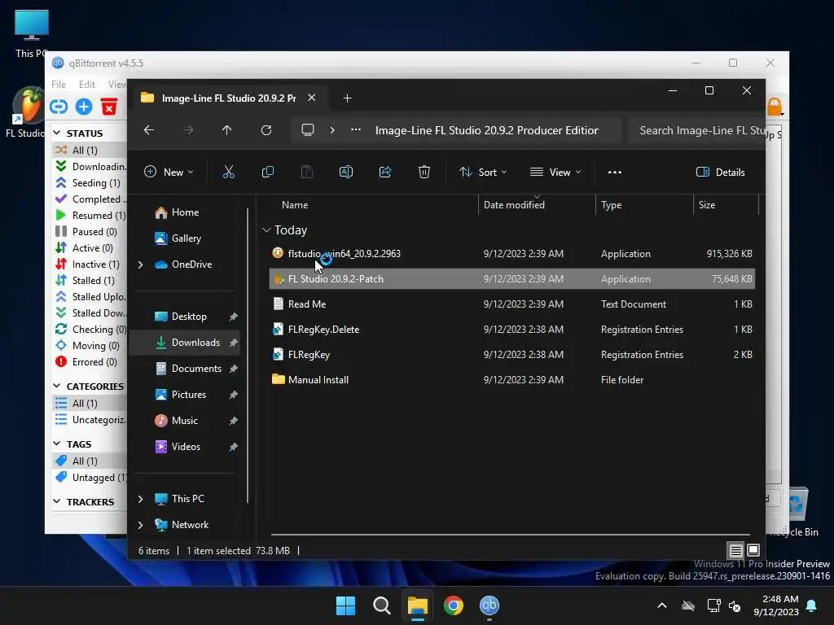Image resolution: width=834 pixels, height=625 pixels.
Task: Open qBittorrent from taskbar
Action: [x=489, y=605]
